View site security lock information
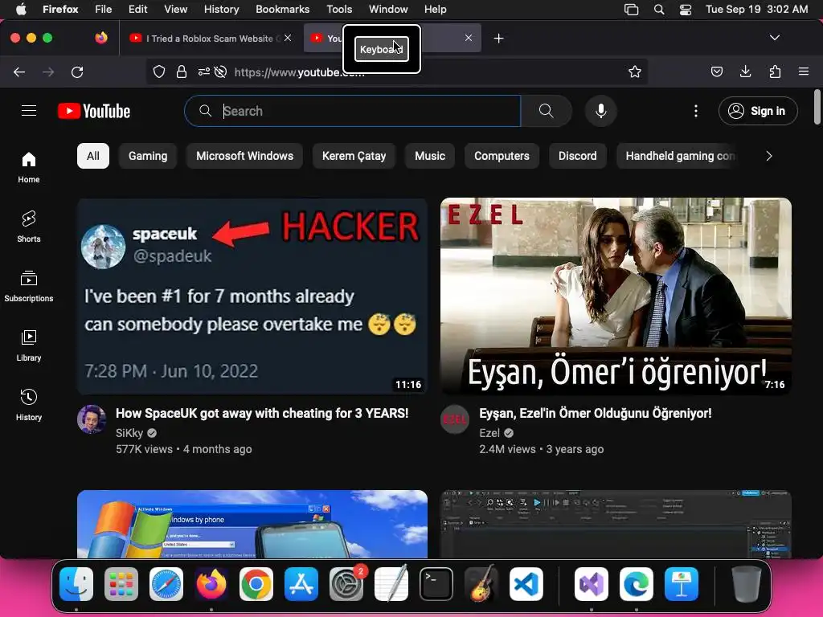Viewport: 823px width, 617px height. tap(182, 72)
